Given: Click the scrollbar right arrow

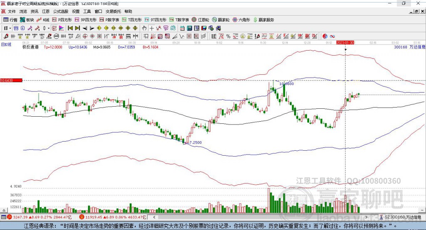Looking at the screenshot, I should pyautogui.click(x=366, y=217).
